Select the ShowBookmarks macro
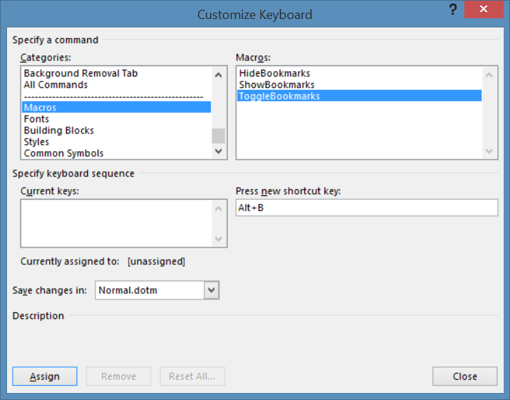The height and width of the screenshot is (400, 510). pos(275,84)
